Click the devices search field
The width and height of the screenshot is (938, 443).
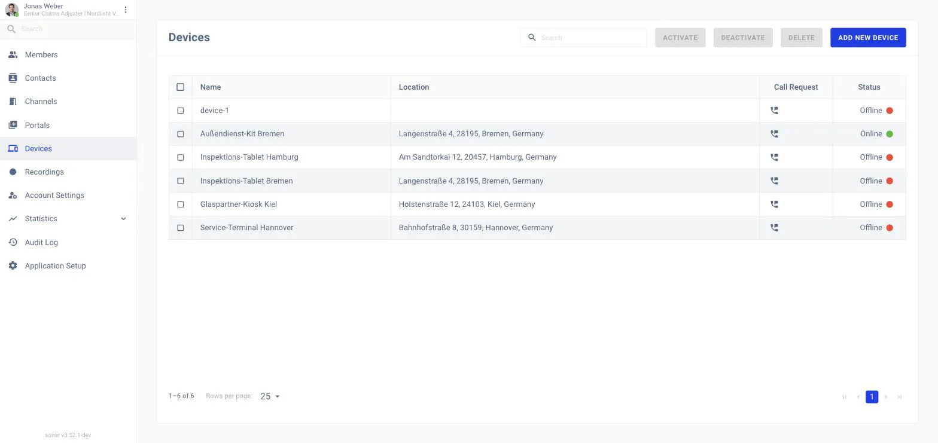click(583, 38)
